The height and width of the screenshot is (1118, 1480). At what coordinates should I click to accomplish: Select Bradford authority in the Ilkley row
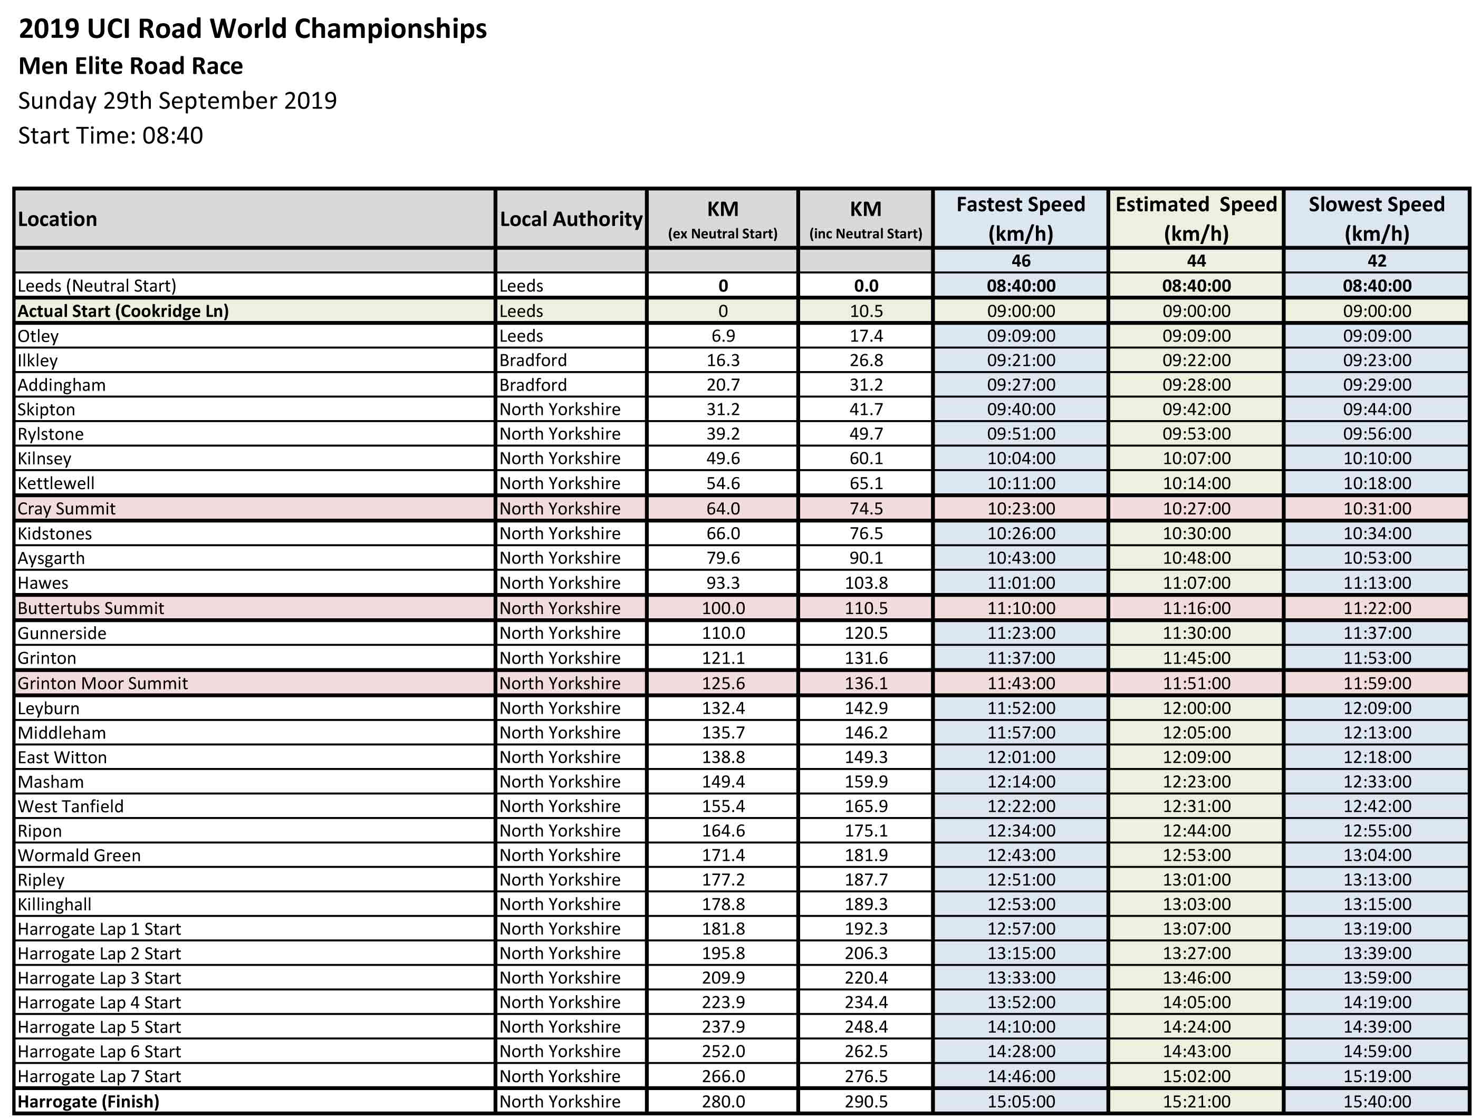(x=533, y=361)
